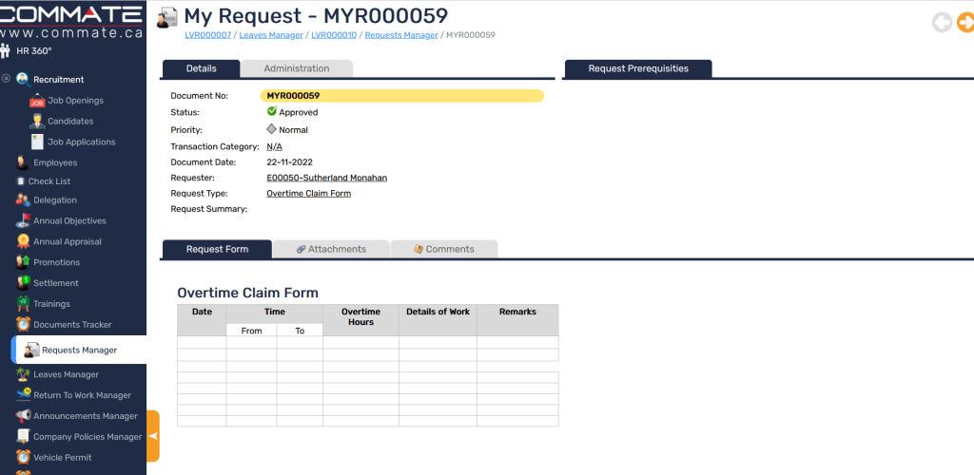
Task: Follow the Leaves Manager breadcrumb link
Action: [x=271, y=35]
